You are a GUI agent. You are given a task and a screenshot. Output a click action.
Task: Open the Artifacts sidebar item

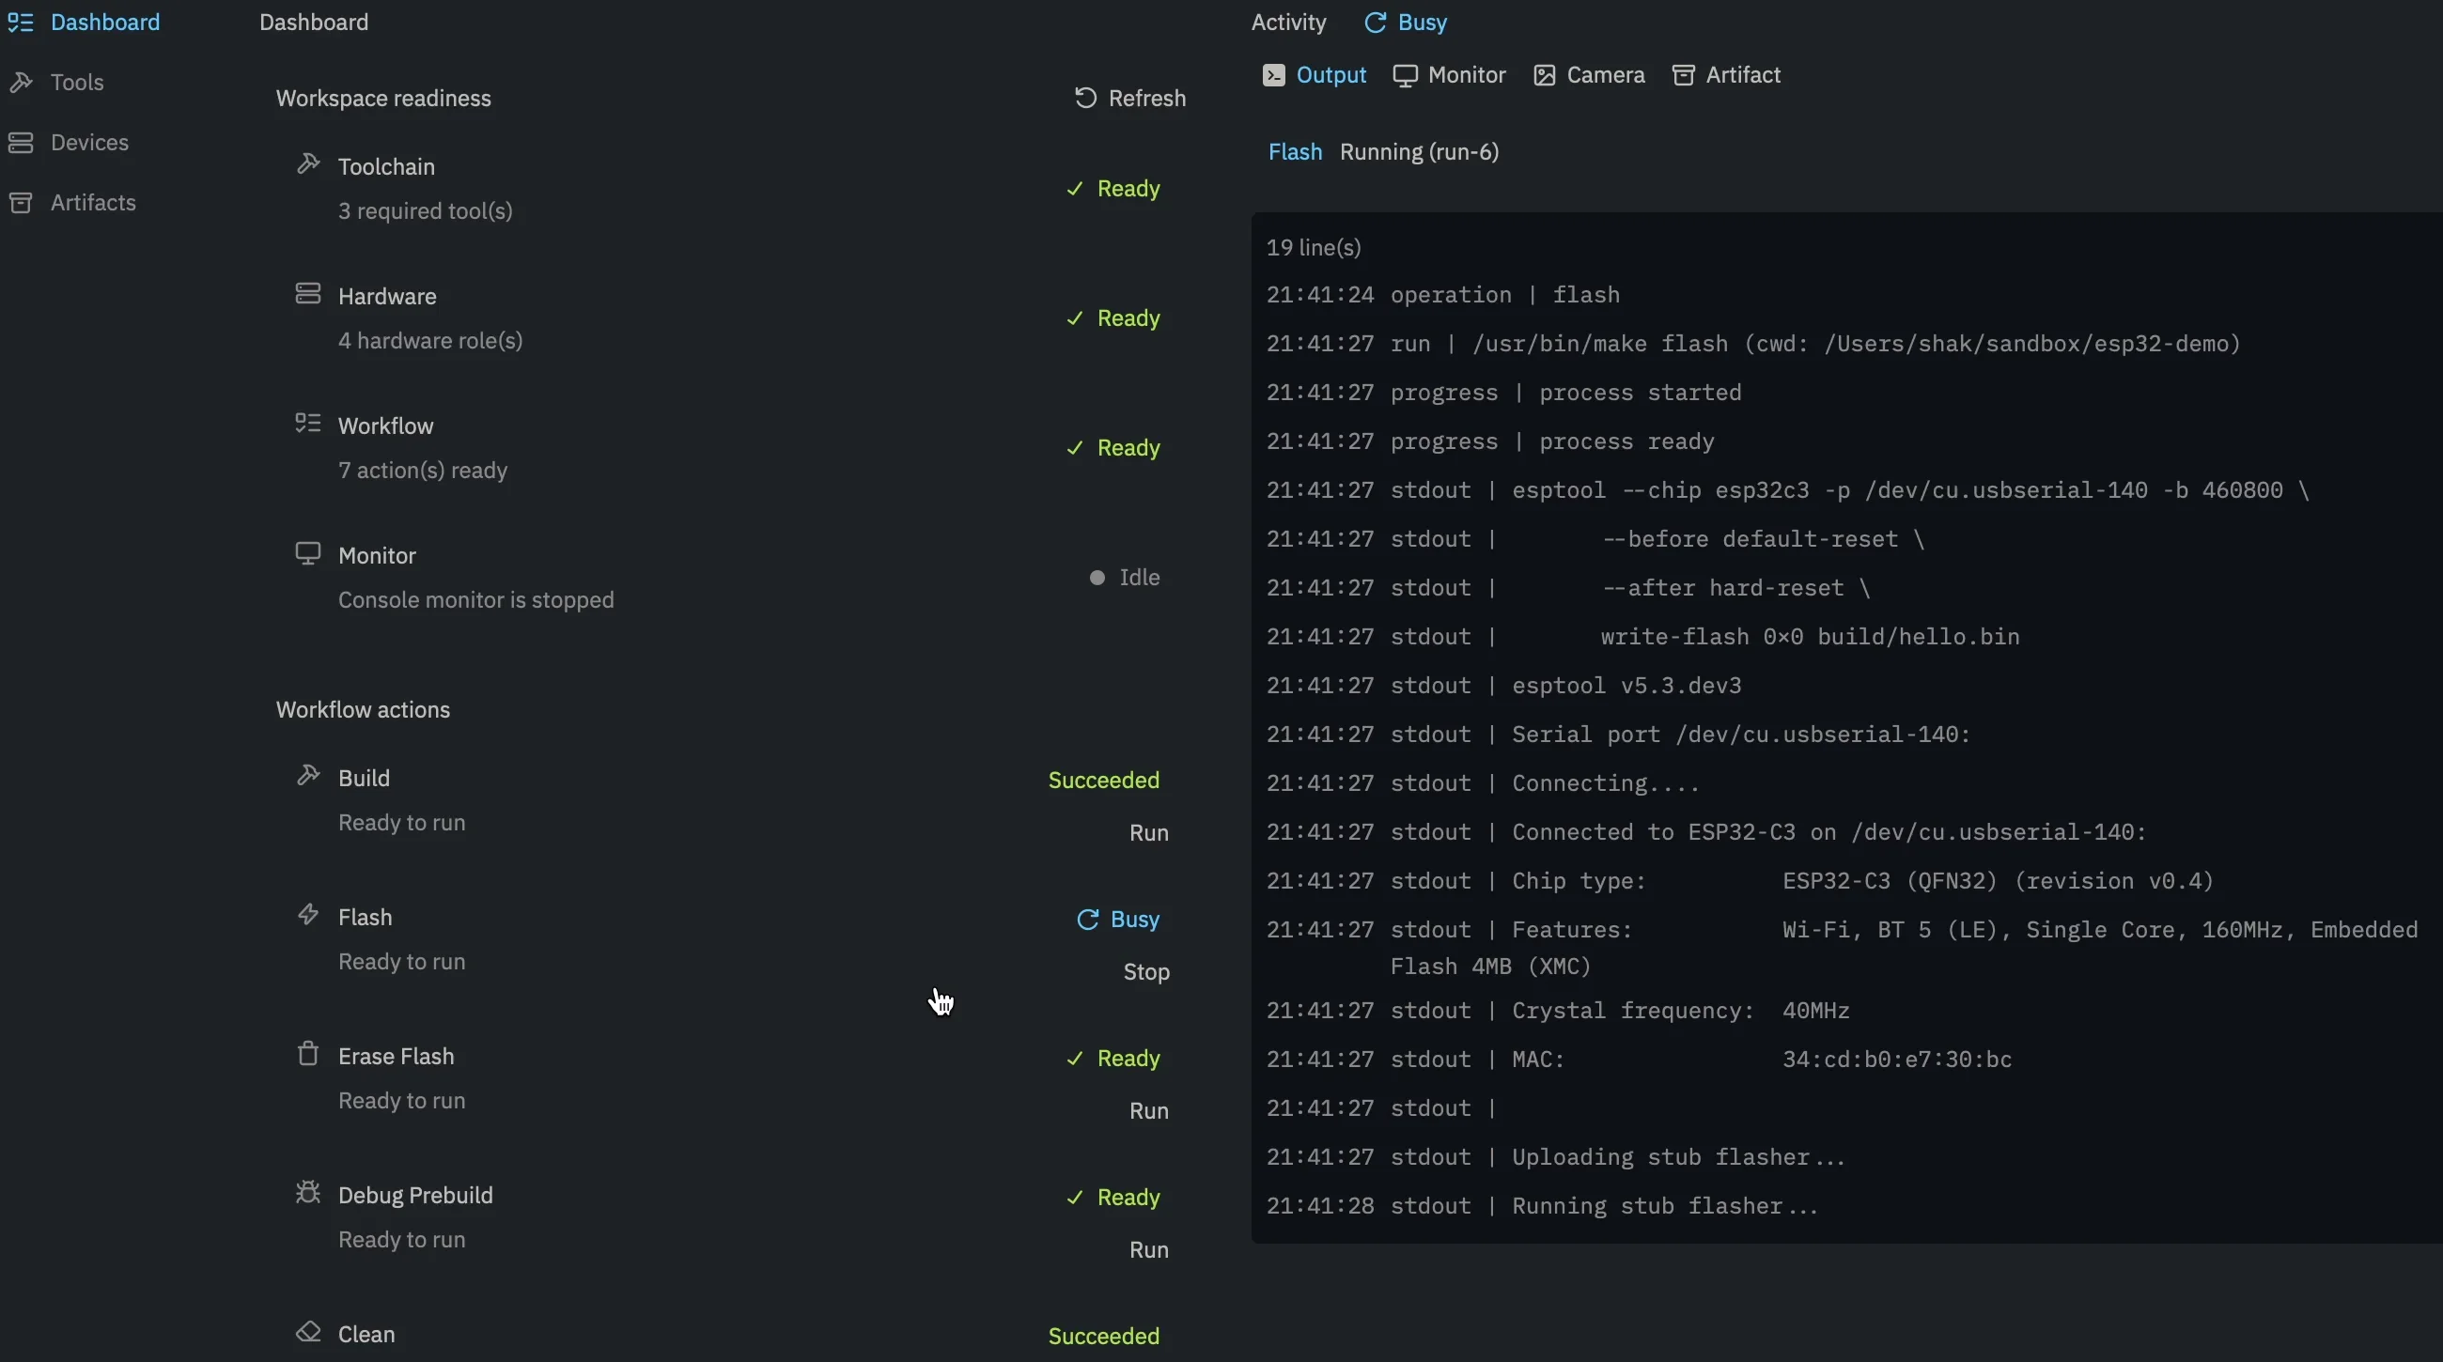(x=72, y=203)
